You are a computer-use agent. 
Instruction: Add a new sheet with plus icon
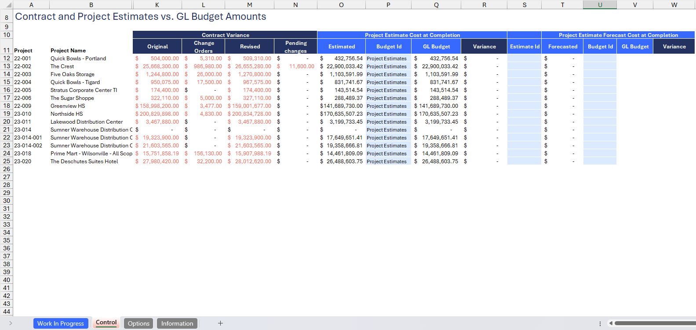click(x=220, y=323)
